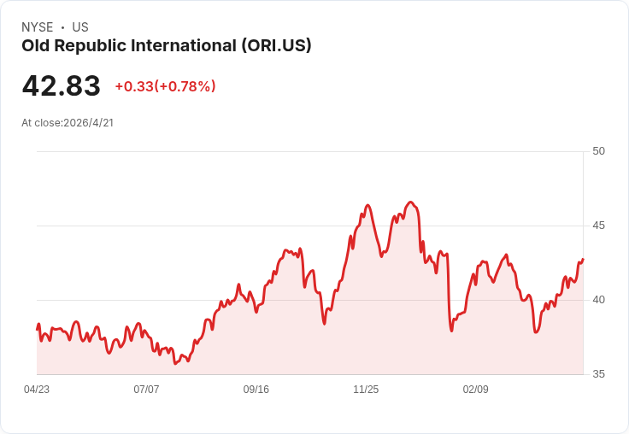This screenshot has width=629, height=434.
Task: Click the US market label
Action: 80,27
